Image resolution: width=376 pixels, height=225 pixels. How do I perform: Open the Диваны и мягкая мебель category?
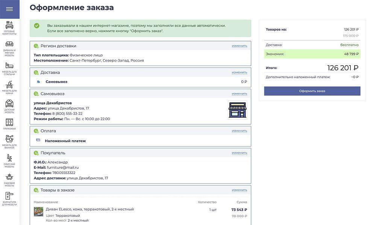coord(9,48)
